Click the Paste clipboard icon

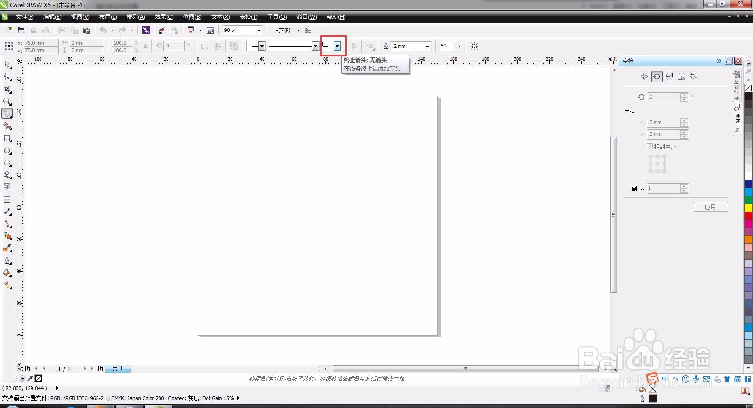86,30
